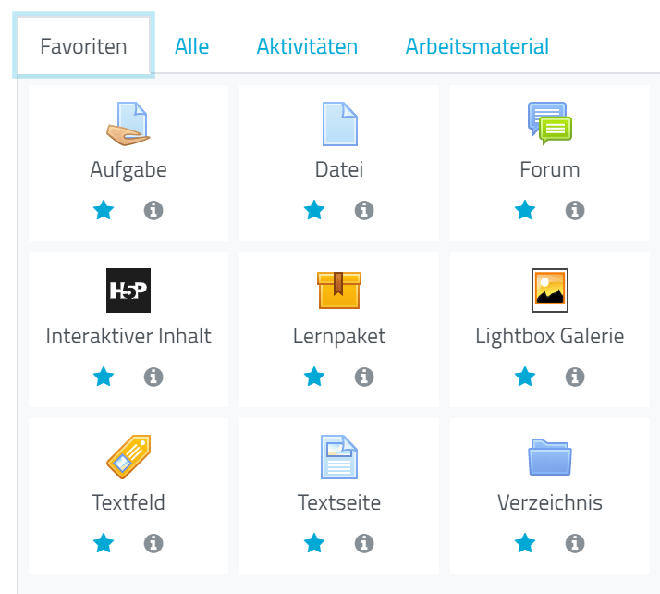Screen dimensions: 660x594
Task: Switch to the Alle tab
Action: coord(192,46)
